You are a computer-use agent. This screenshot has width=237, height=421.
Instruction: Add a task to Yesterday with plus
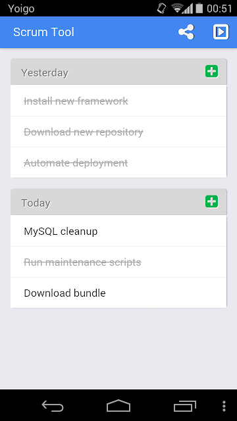pyautogui.click(x=212, y=72)
